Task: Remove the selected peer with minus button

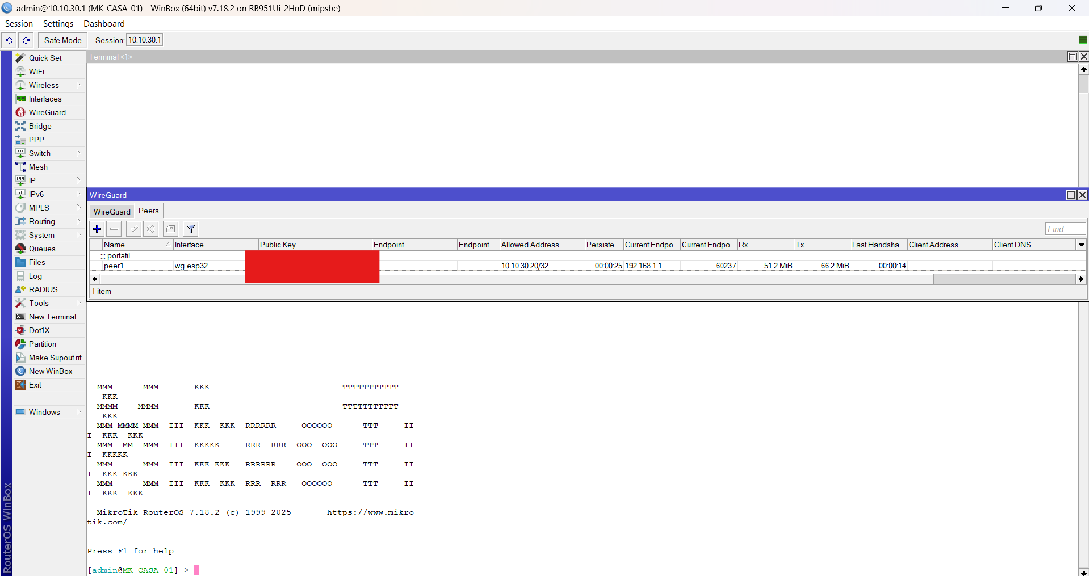Action: click(x=114, y=229)
